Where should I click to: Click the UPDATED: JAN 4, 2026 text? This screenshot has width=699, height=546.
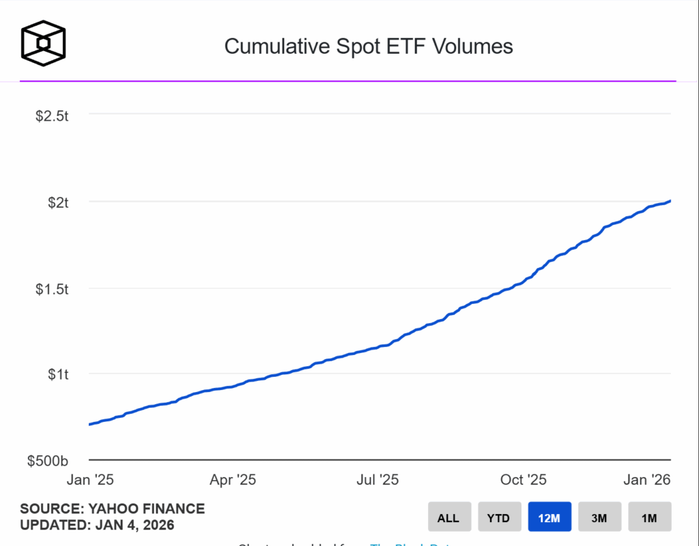[96, 525]
